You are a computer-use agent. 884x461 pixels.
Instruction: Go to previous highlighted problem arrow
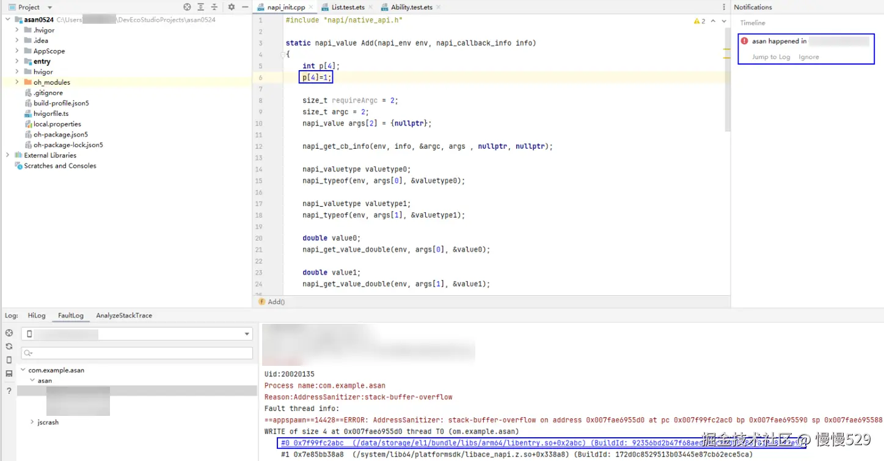point(714,21)
